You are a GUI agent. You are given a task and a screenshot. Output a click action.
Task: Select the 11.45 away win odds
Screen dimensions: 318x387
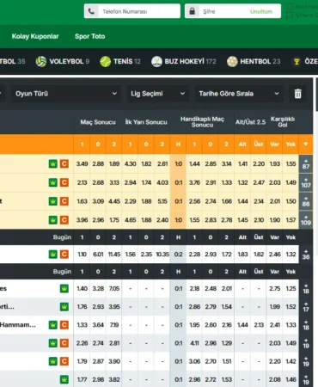coord(114,255)
